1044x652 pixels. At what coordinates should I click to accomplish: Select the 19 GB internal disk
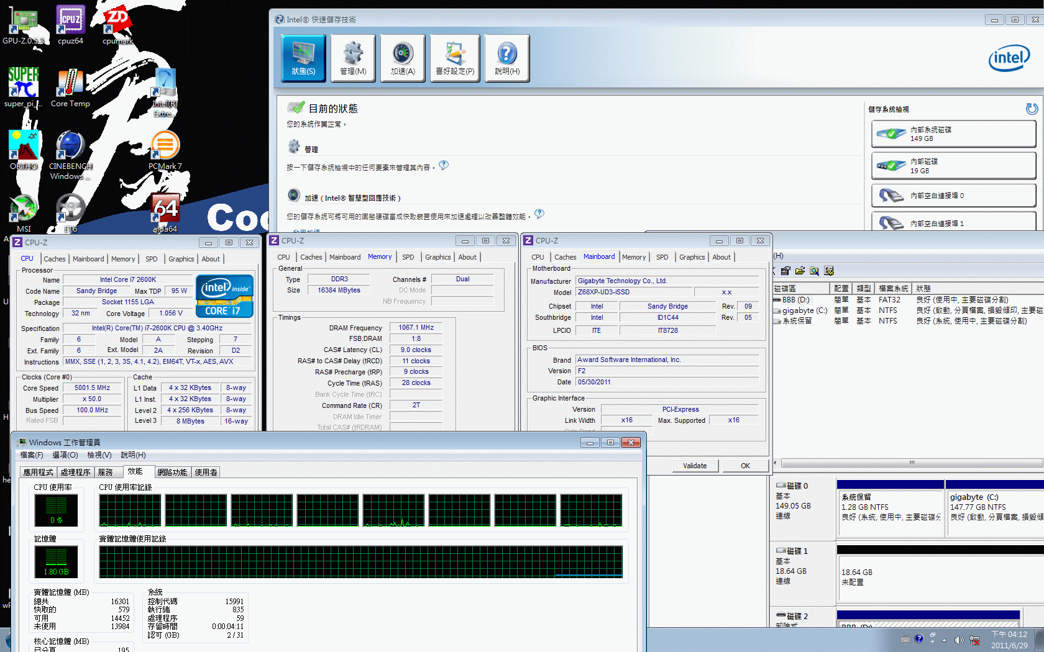click(x=954, y=166)
